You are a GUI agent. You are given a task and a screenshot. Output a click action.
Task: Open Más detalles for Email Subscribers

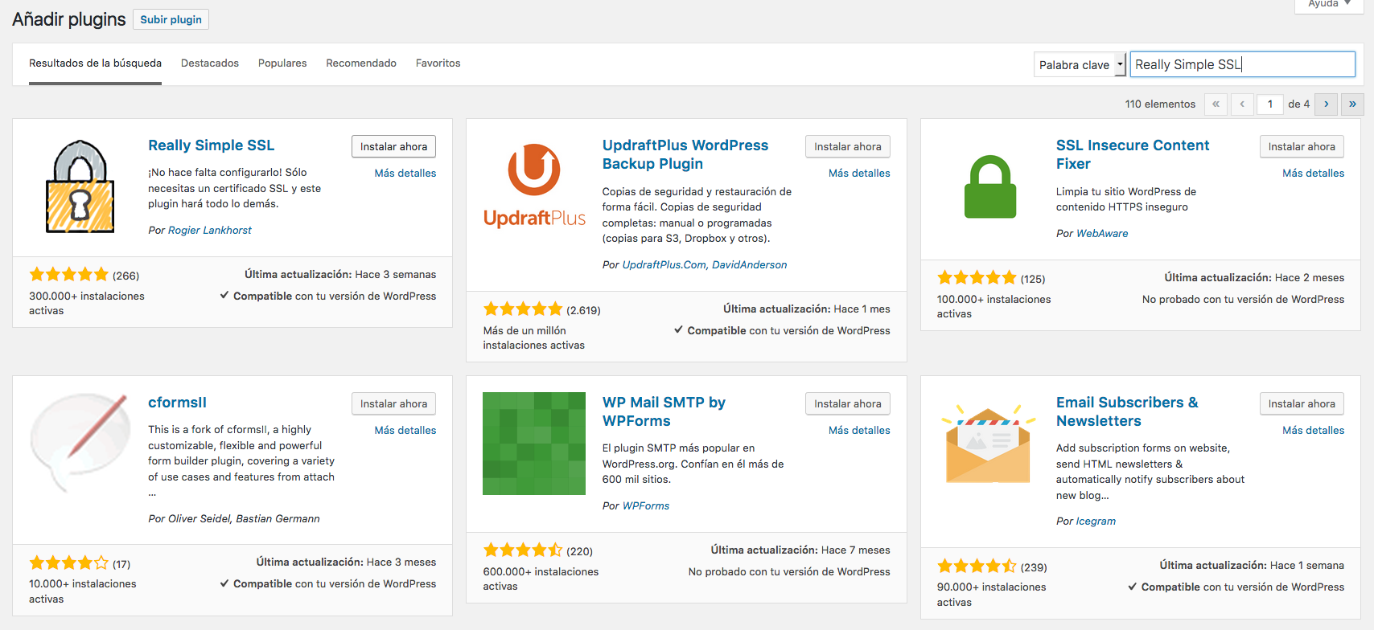tap(1314, 430)
